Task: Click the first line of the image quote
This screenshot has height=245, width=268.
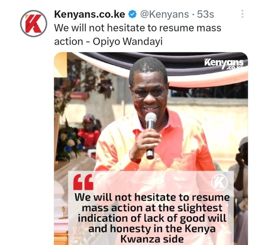Action: (x=152, y=198)
